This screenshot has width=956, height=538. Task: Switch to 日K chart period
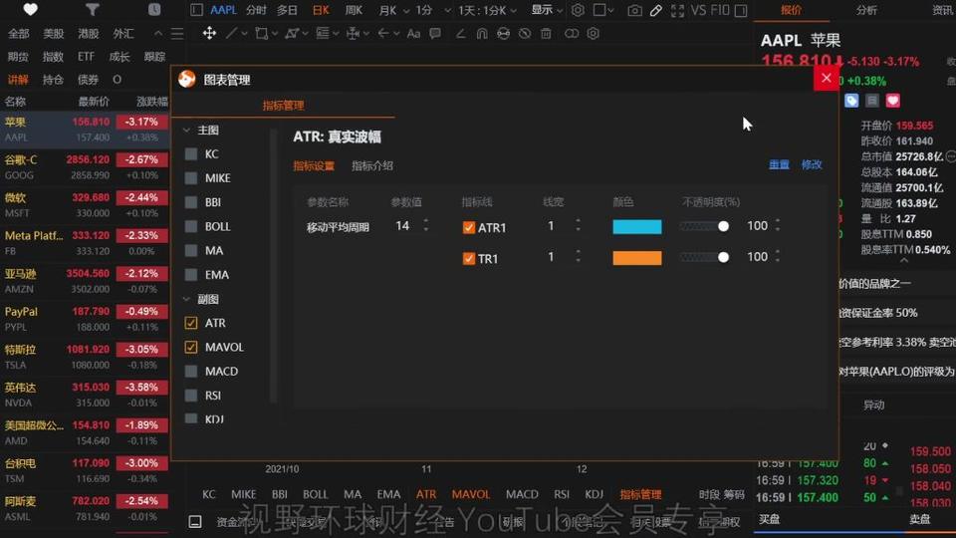[x=321, y=10]
